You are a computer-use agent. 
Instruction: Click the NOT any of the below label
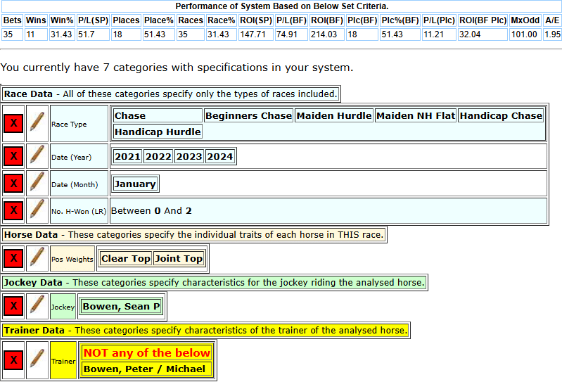[x=146, y=352]
